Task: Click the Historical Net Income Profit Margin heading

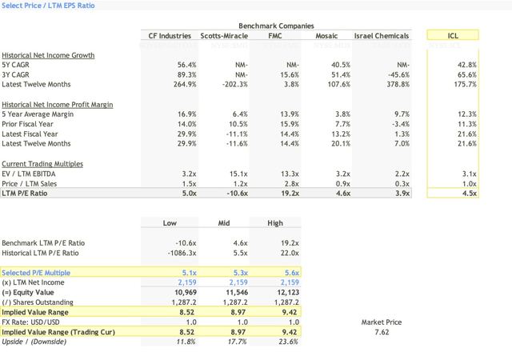Action: click(57, 105)
